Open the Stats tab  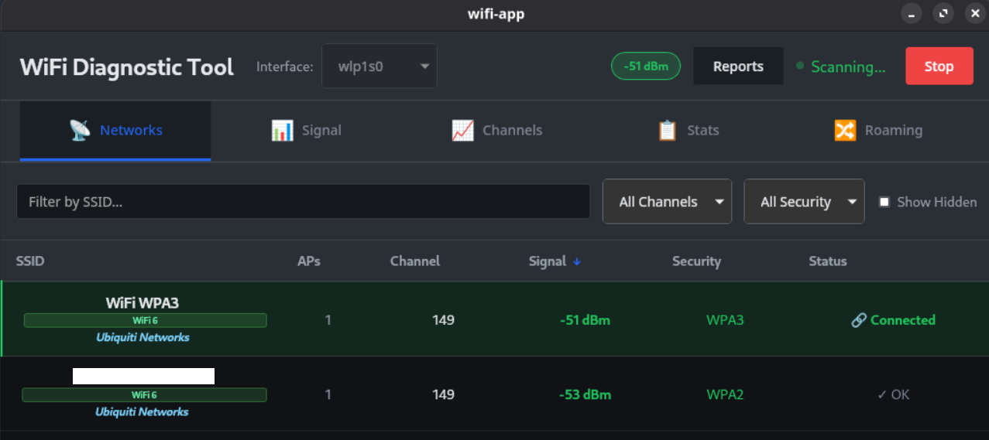pyautogui.click(x=688, y=130)
